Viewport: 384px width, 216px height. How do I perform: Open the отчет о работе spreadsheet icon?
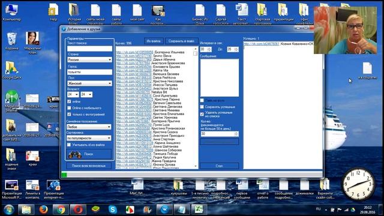pyautogui.click(x=263, y=188)
